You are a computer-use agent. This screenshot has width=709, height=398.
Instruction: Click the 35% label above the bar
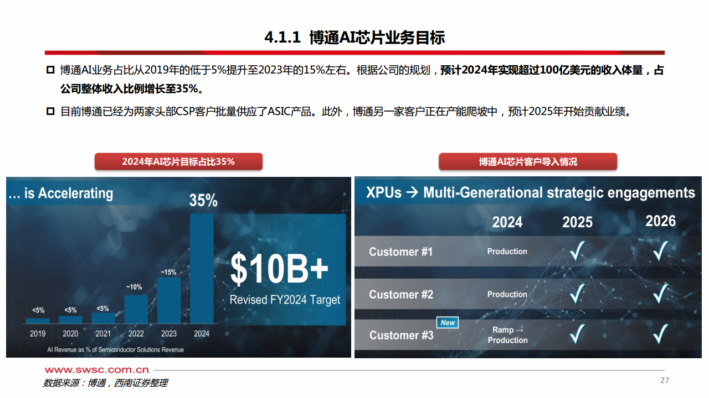(203, 200)
